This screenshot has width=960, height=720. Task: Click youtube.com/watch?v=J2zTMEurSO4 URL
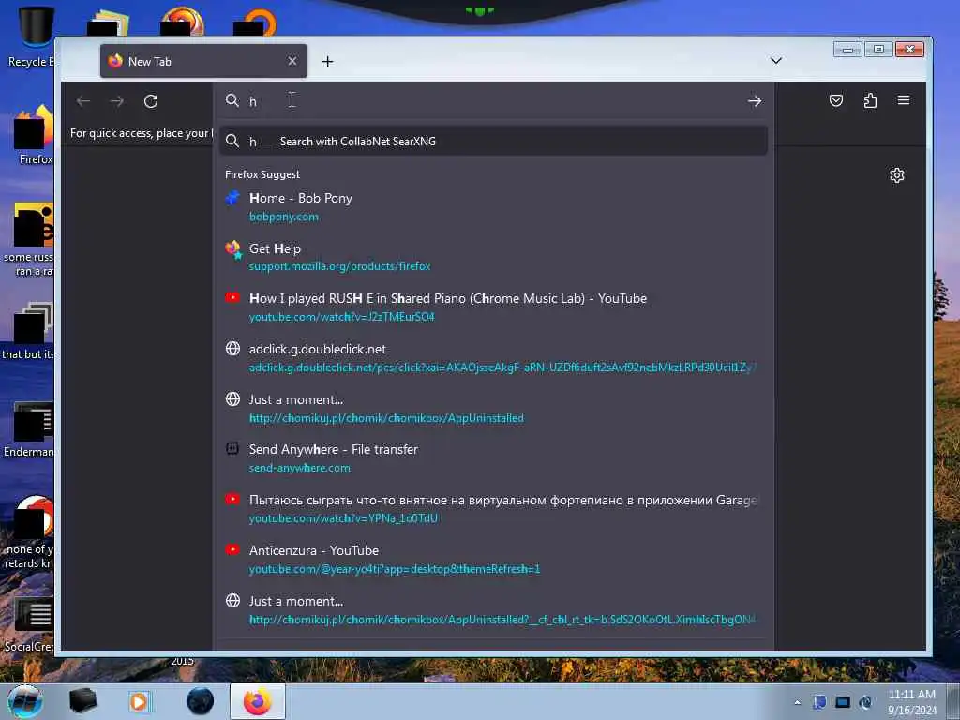tap(341, 317)
